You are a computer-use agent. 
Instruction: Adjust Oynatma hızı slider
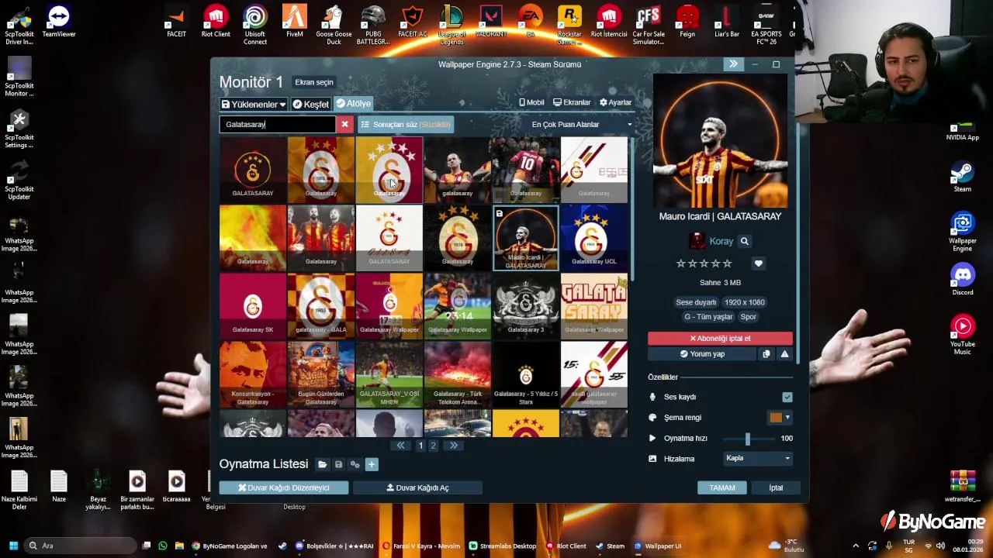pyautogui.click(x=747, y=439)
